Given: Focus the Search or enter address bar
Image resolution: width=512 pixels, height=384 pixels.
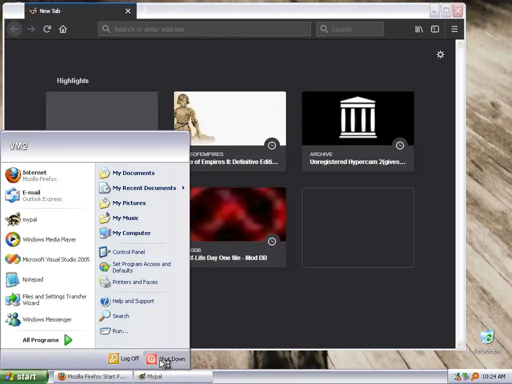Looking at the screenshot, I should pyautogui.click(x=204, y=29).
